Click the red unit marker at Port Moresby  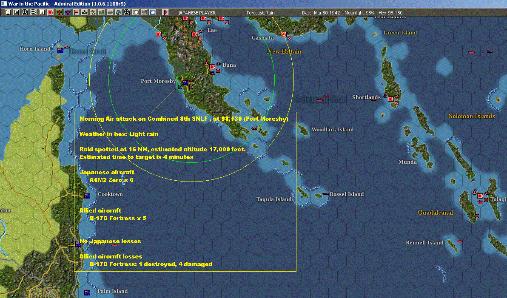click(191, 87)
